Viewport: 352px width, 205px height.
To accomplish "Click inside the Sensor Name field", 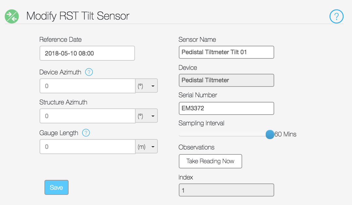I will coord(226,52).
